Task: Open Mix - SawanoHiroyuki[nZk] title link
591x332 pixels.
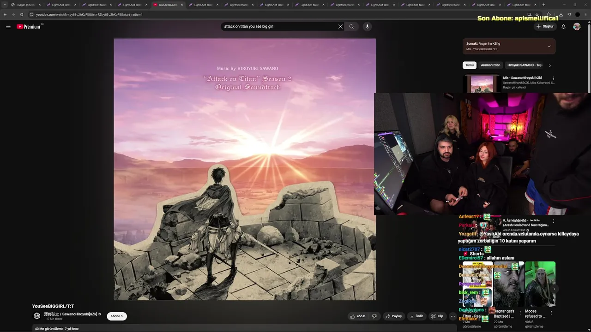Action: pyautogui.click(x=522, y=78)
